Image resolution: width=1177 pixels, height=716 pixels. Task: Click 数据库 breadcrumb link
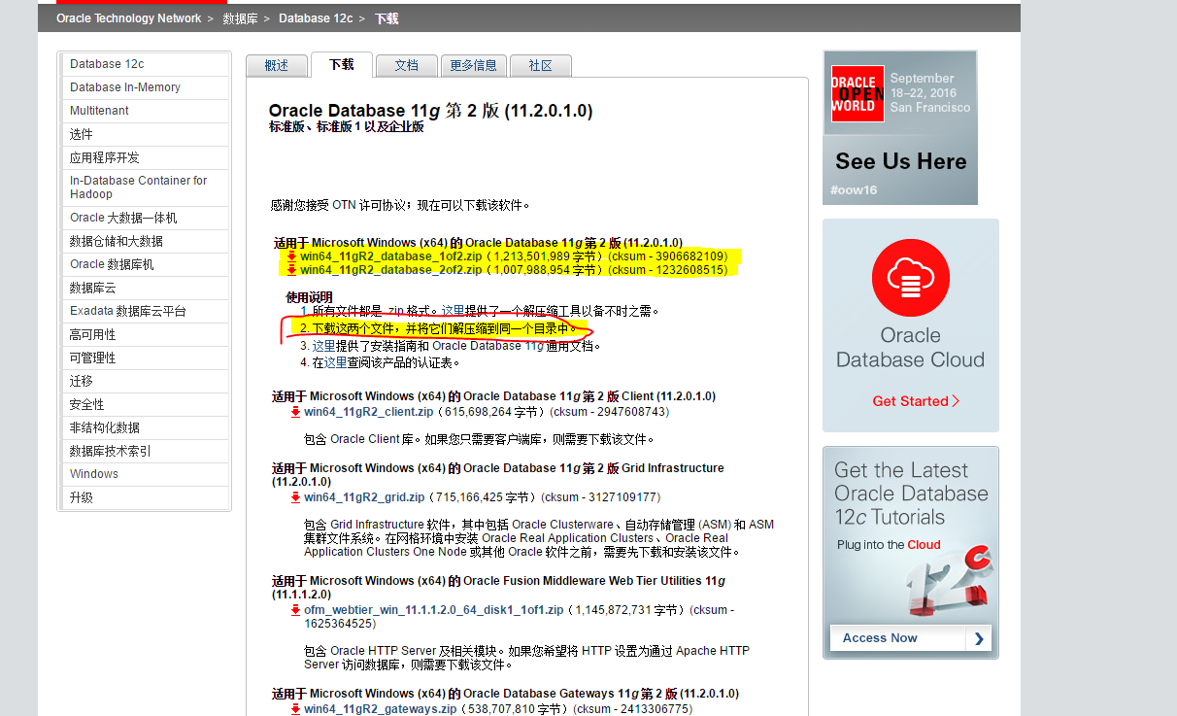[240, 18]
